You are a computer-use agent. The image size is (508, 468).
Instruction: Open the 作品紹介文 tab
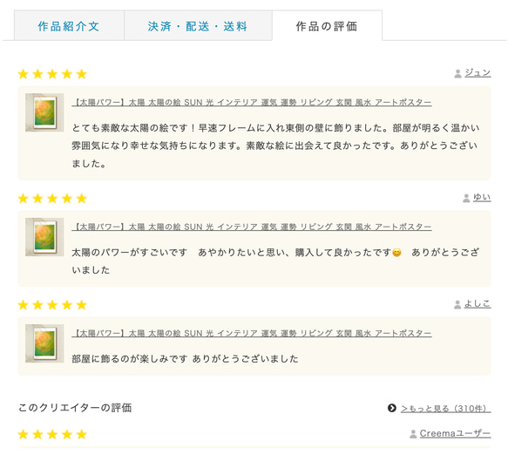click(x=69, y=25)
